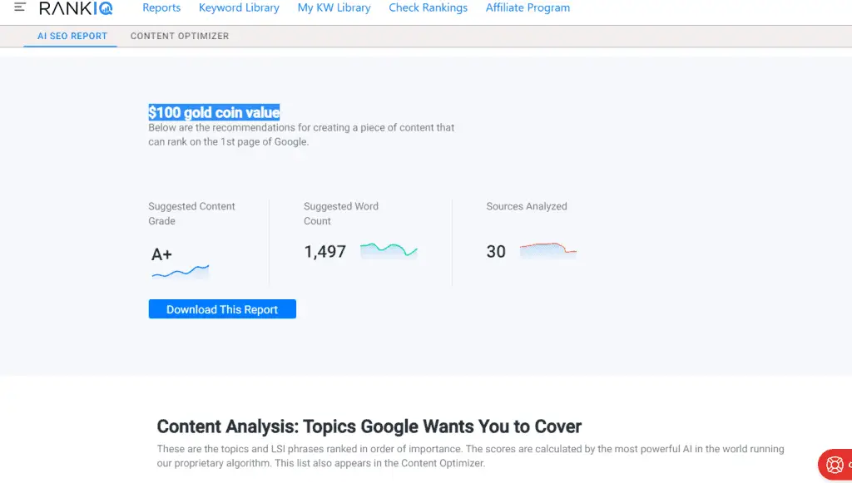The height and width of the screenshot is (483, 852).
Task: Go to Keyword Library
Action: pyautogui.click(x=239, y=8)
